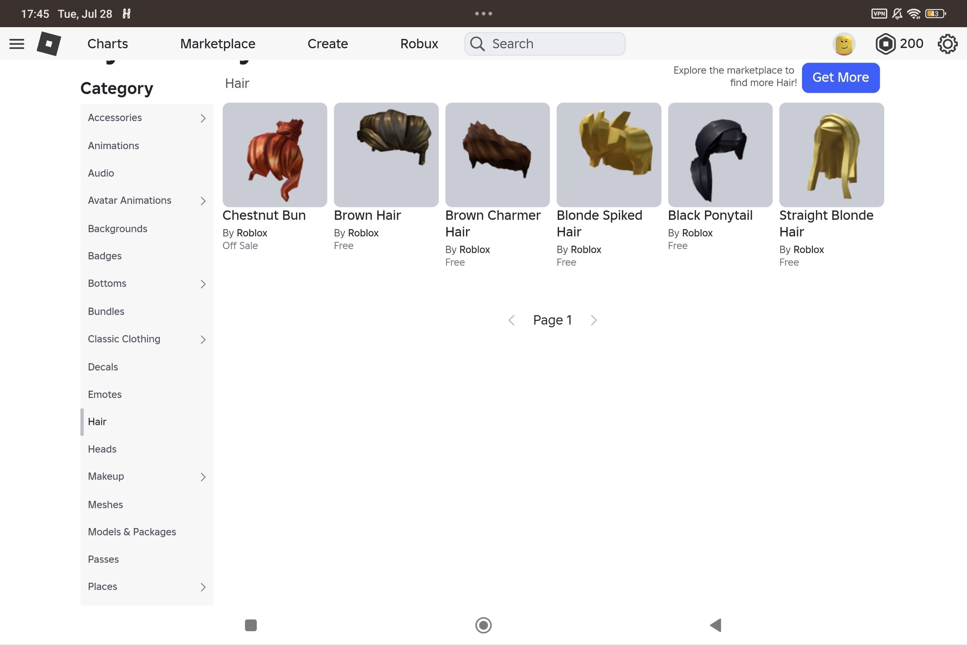
Task: Select the Animations category
Action: [147, 146]
